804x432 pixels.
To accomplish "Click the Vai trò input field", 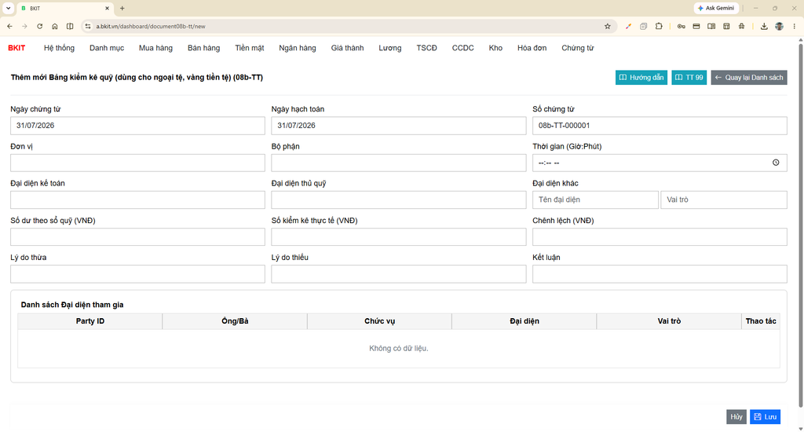I will point(724,200).
